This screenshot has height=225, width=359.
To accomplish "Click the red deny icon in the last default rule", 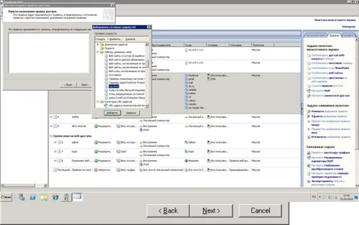I will point(96,170).
